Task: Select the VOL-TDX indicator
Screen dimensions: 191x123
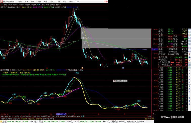Action: [x=18, y=116]
